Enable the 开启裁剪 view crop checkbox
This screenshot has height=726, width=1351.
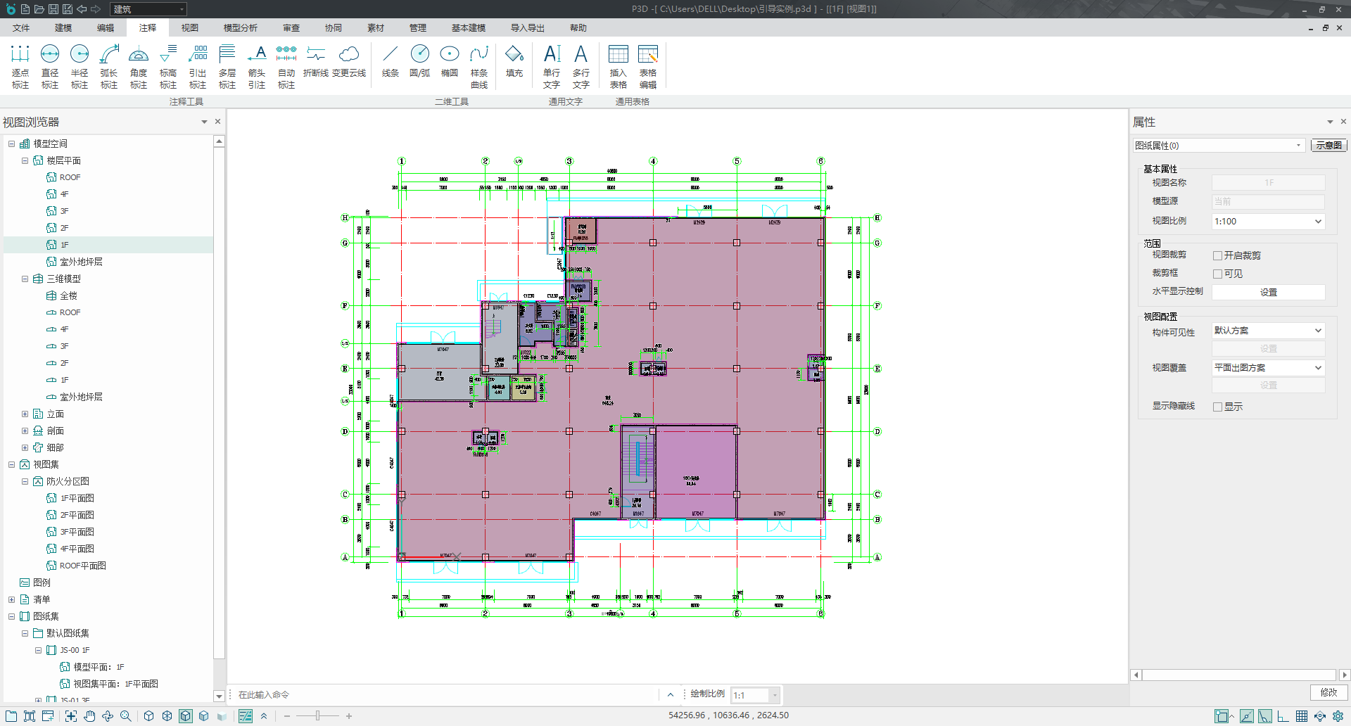pyautogui.click(x=1217, y=256)
